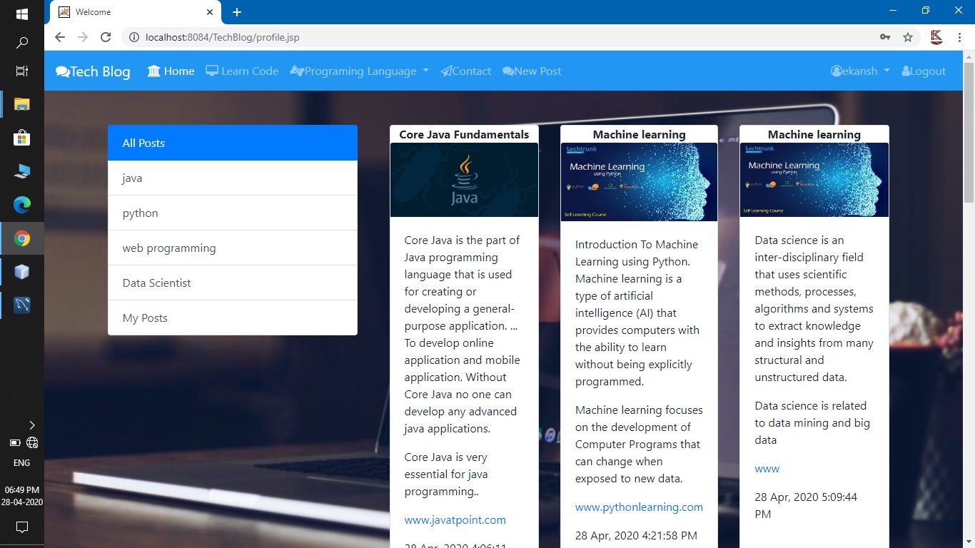Reload the page with the refresh icon
Viewport: 975px width, 548px height.
(106, 37)
